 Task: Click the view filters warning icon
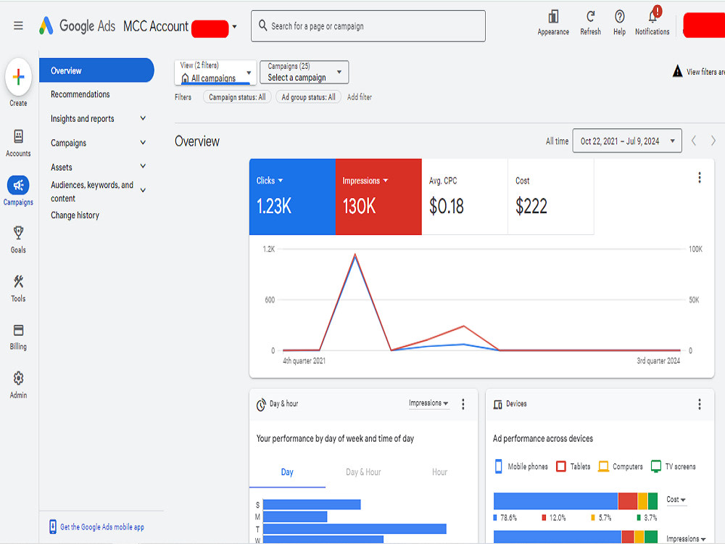(677, 71)
